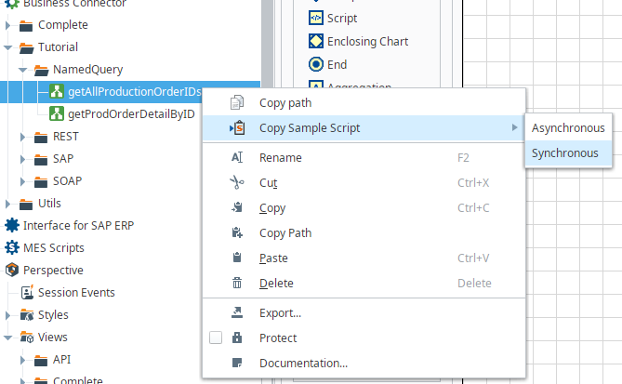Viewport: 622px width, 384px height.
Task: Expand the Utils folder arrow
Action: 8,204
